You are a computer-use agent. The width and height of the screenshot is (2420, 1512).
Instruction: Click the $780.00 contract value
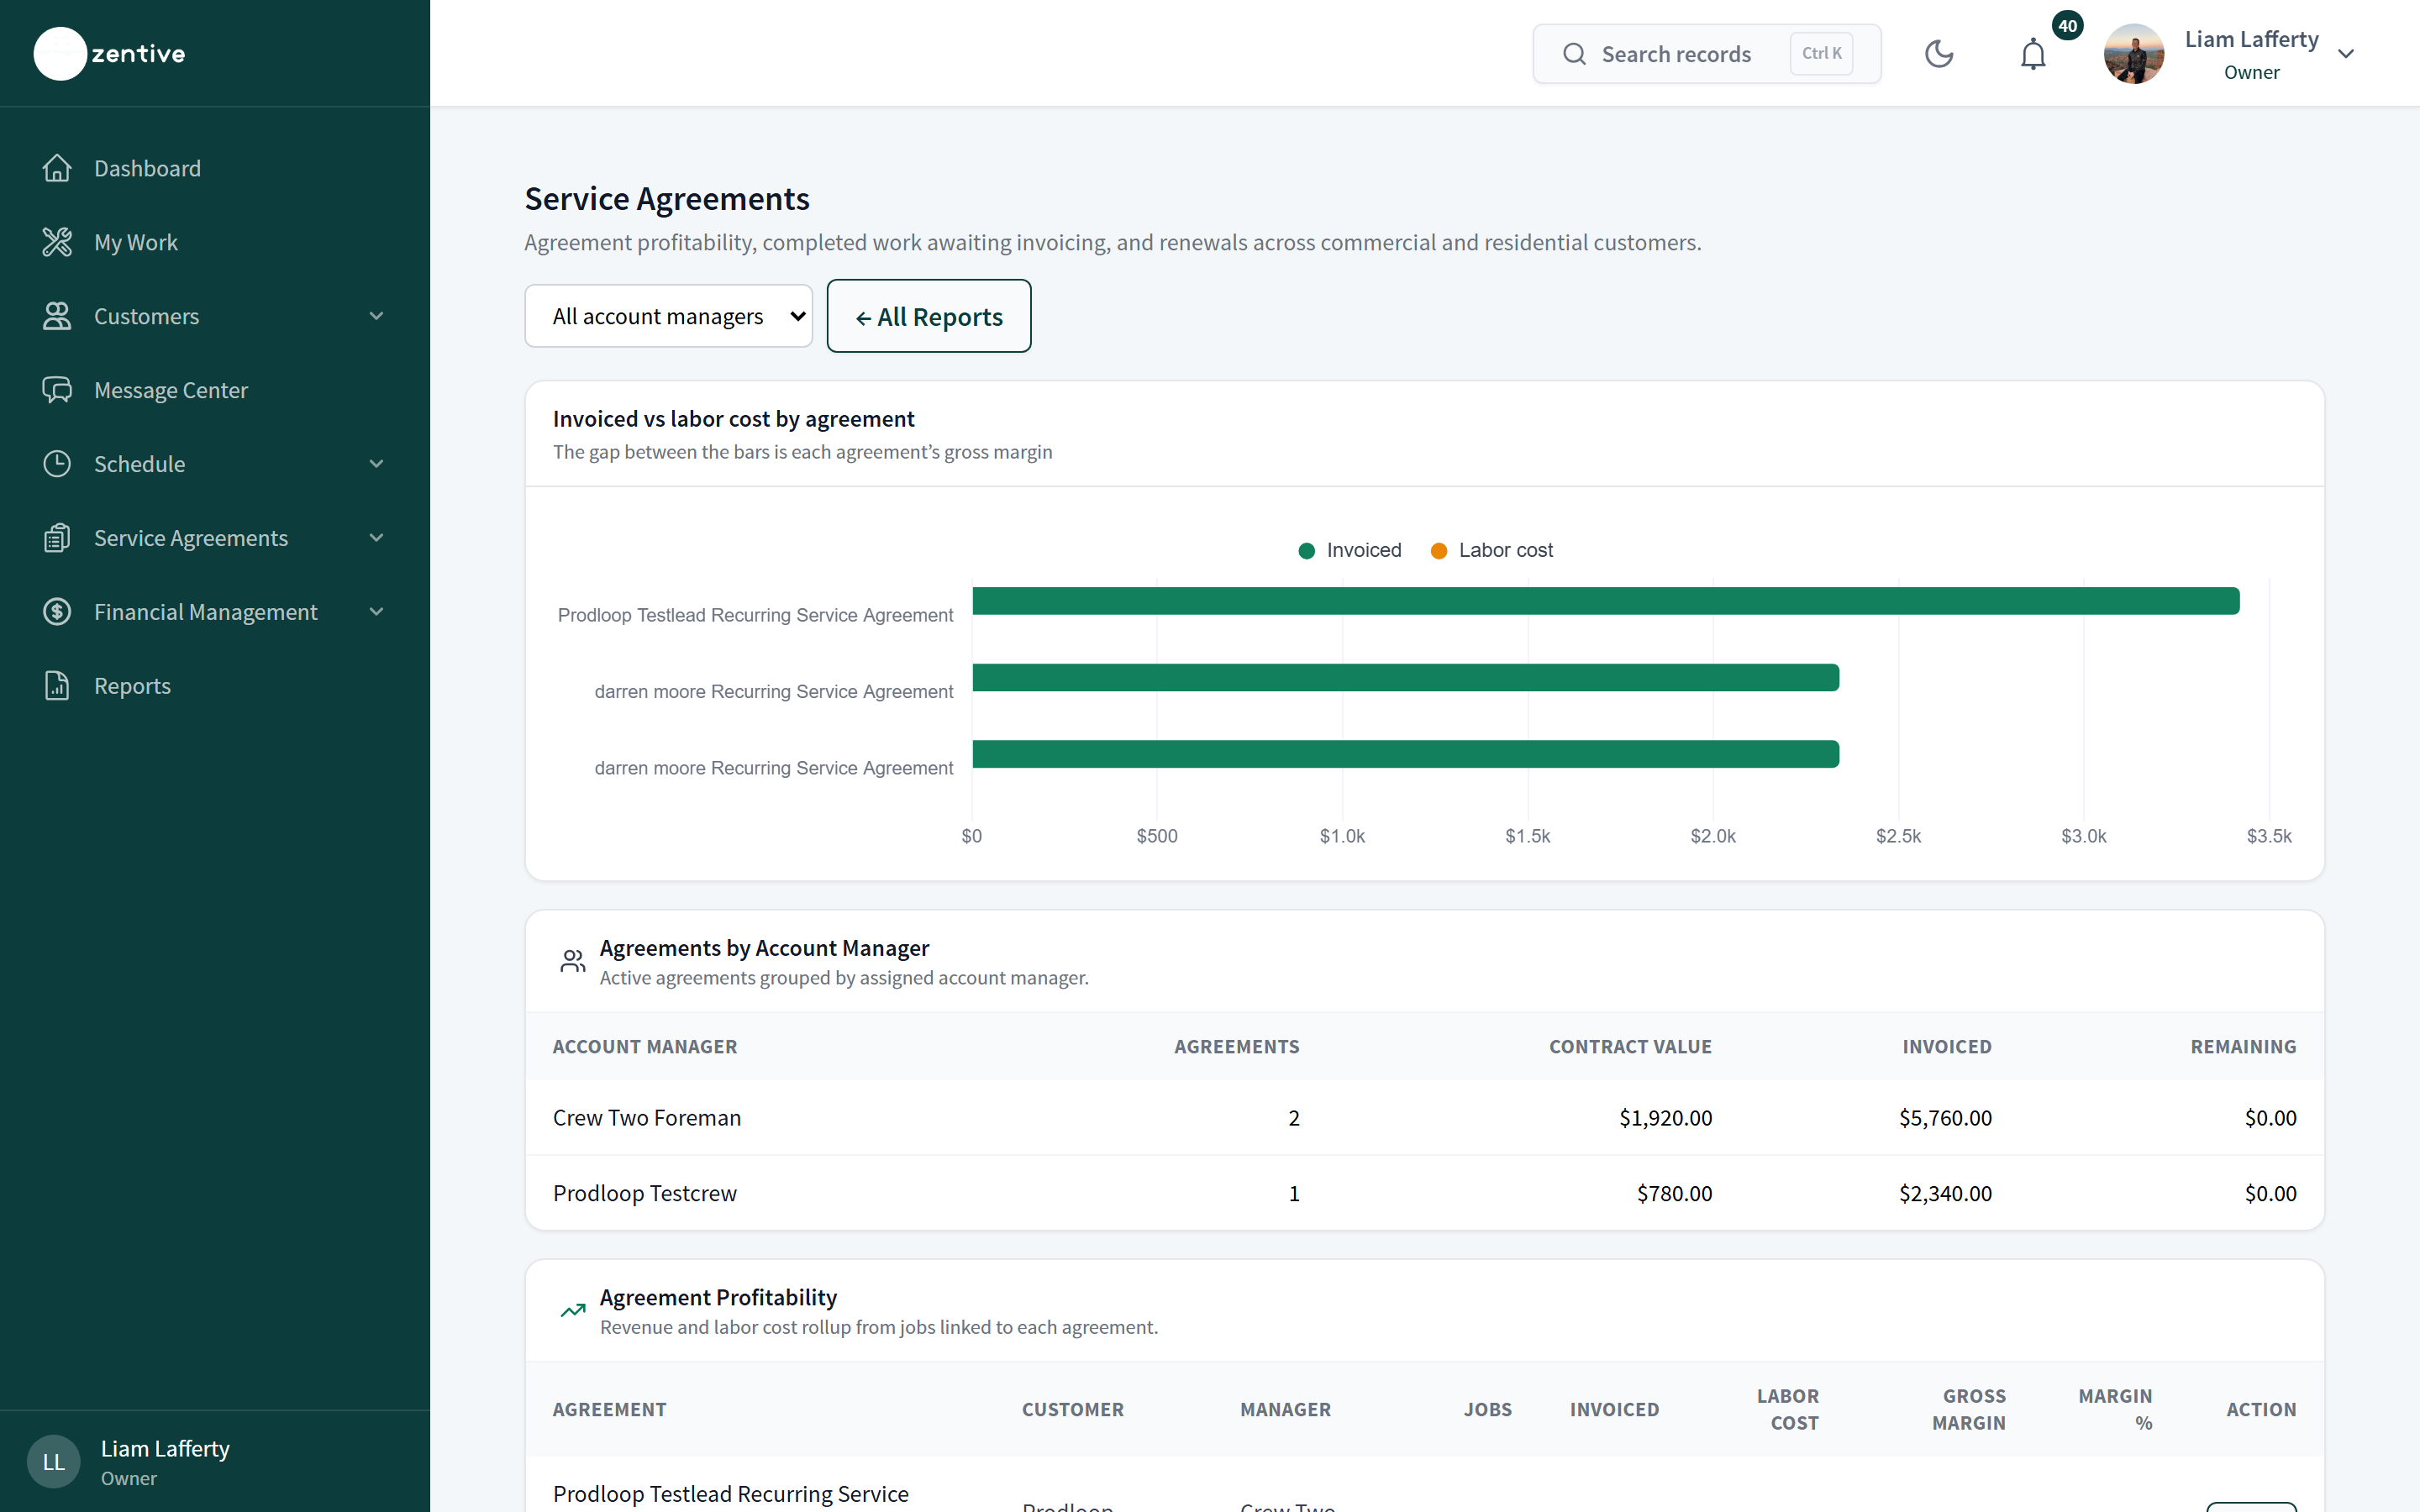tap(1674, 1193)
